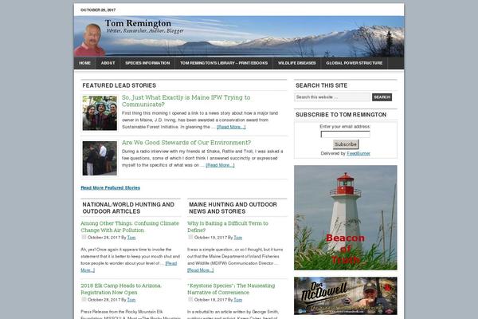This screenshot has width=478, height=319.
Task: Open Tom Remington's Library – Print Ebooks
Action: click(x=224, y=63)
